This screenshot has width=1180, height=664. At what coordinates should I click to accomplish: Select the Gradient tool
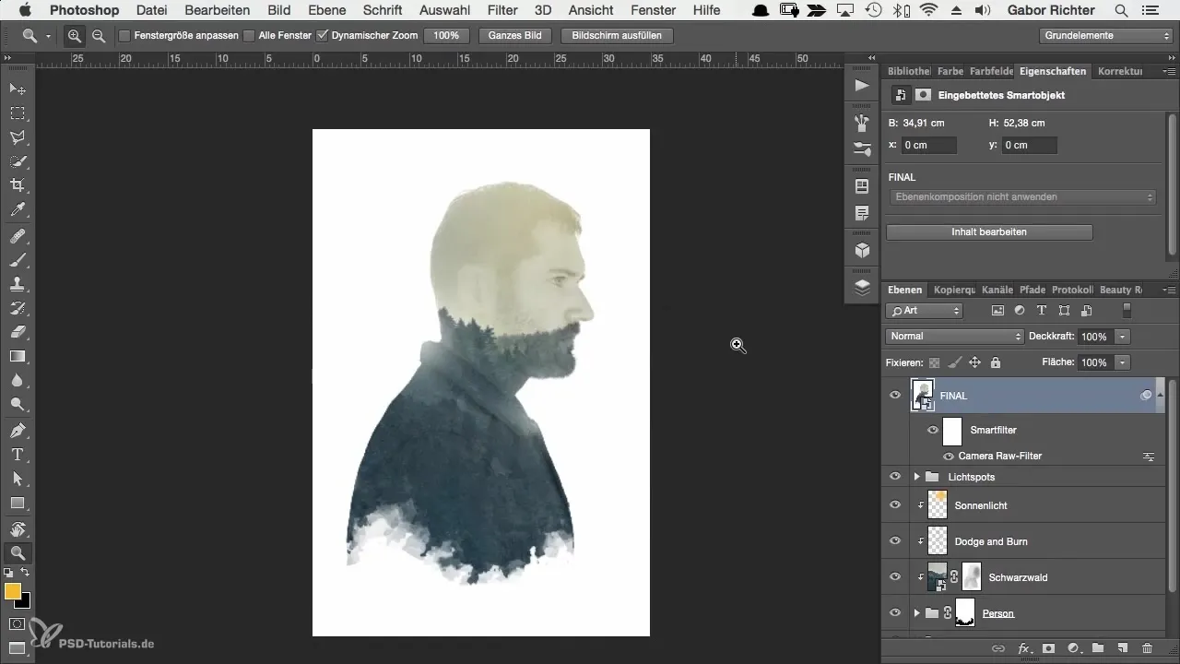point(18,356)
